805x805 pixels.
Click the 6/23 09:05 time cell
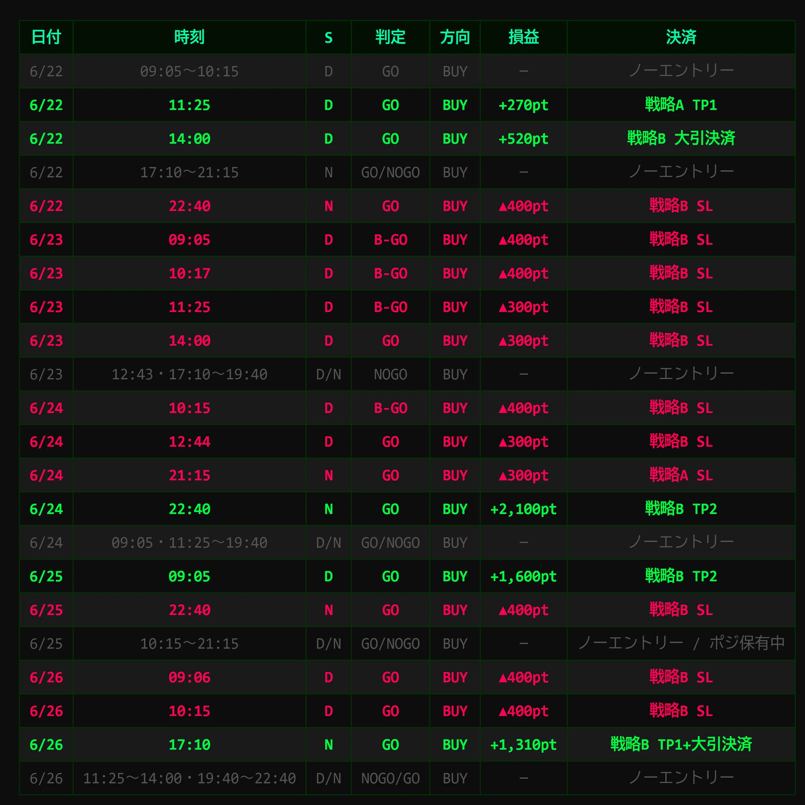190,239
